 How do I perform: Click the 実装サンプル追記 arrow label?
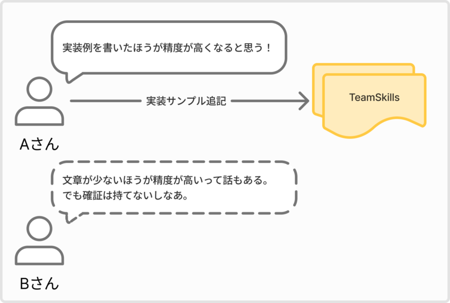(186, 101)
